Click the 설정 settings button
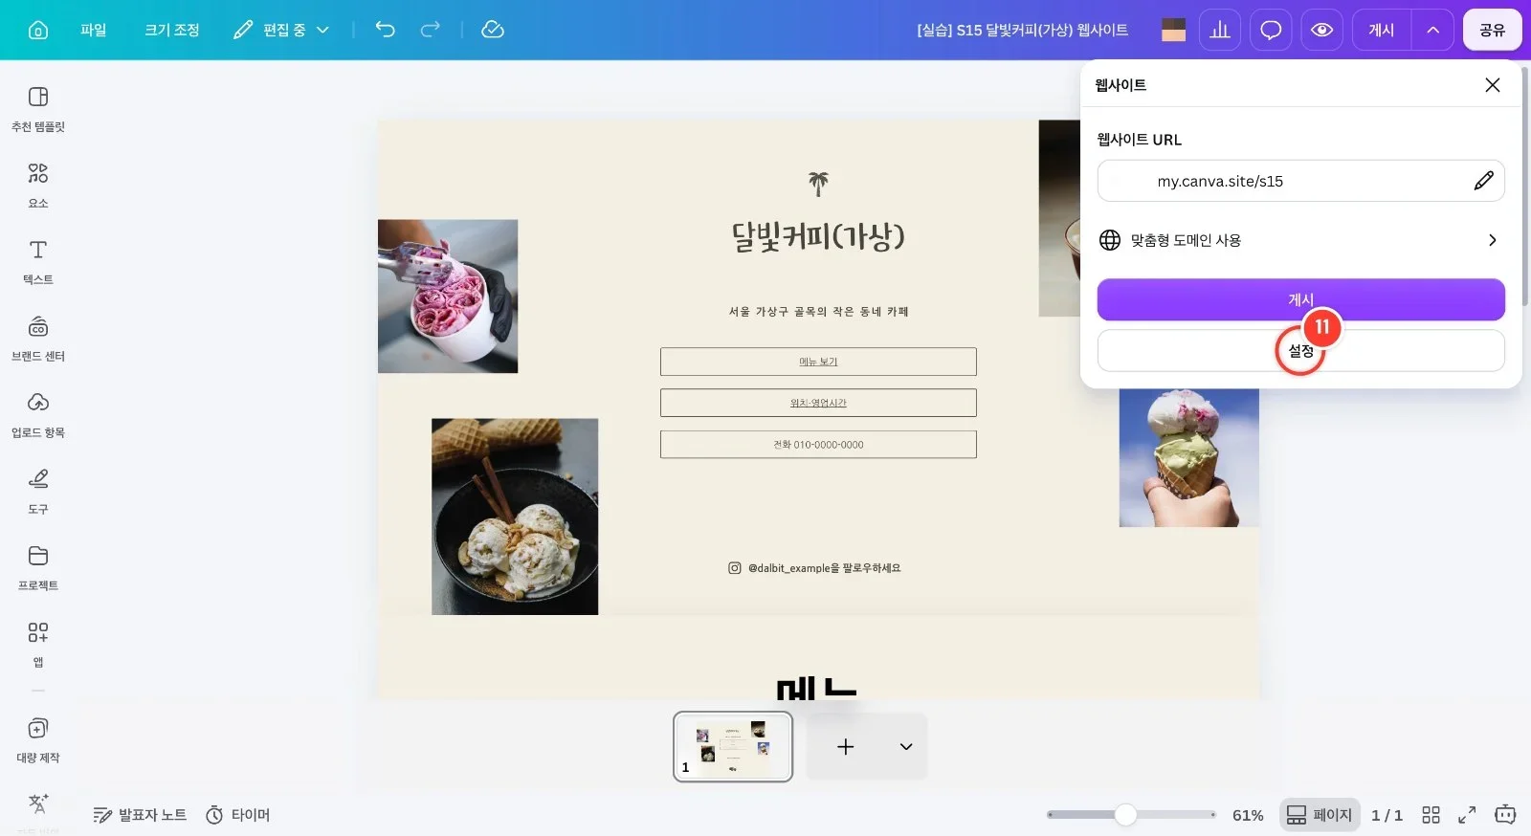The height and width of the screenshot is (836, 1531). [x=1300, y=351]
